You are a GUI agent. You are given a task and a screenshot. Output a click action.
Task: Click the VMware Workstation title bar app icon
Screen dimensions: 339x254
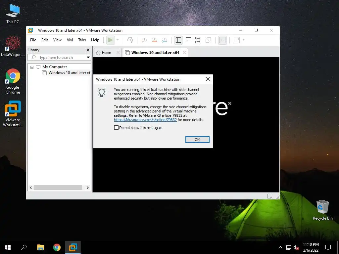(x=30, y=30)
